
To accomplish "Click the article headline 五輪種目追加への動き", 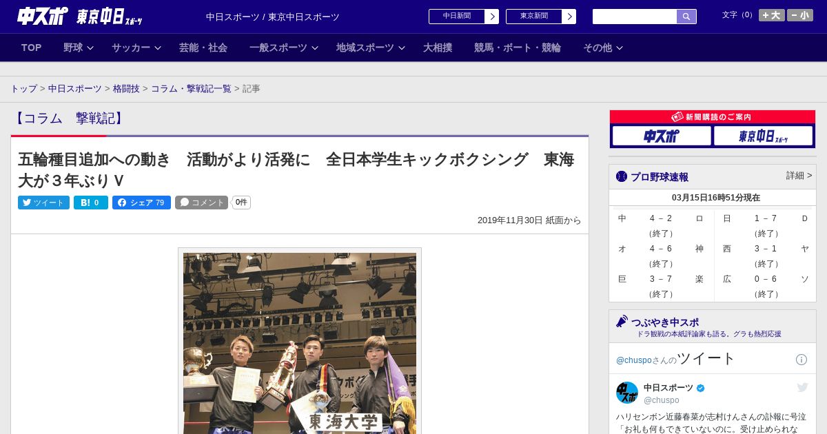I will click(296, 169).
